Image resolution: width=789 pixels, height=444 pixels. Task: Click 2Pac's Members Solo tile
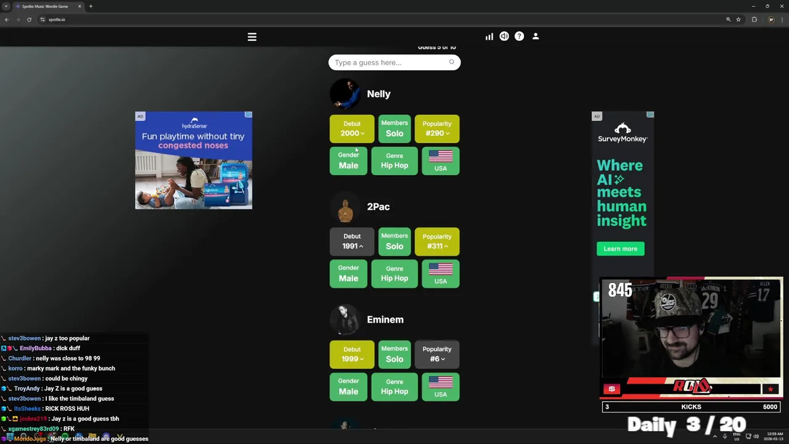click(x=394, y=242)
